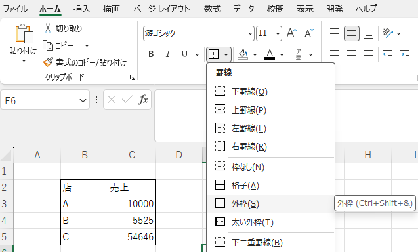This screenshot has width=418, height=252.
Task: Select 格子(A) all borders option
Action: click(x=270, y=185)
